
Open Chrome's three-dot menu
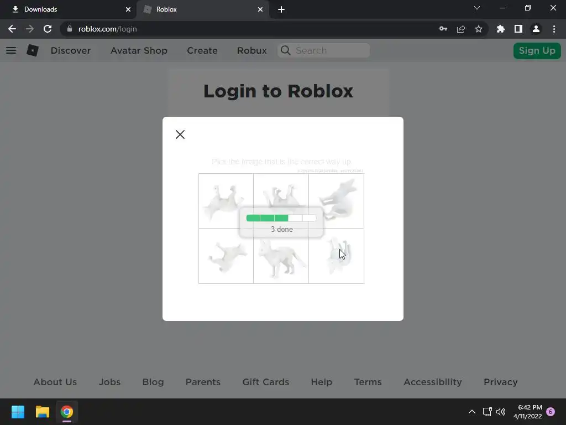click(x=554, y=29)
